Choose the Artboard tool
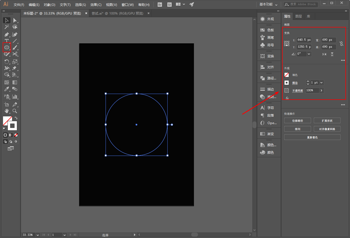Viewport: 350px width, 238px height. (x=7, y=104)
